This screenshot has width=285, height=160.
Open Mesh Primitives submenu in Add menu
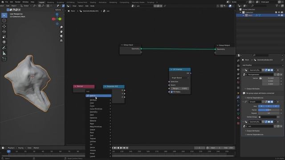pyautogui.click(x=99, y=127)
